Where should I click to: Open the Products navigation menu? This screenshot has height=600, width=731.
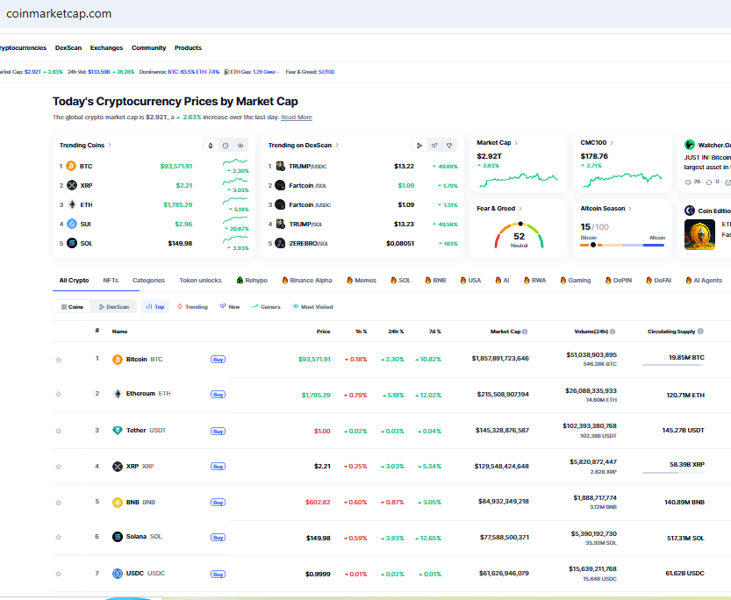(188, 48)
